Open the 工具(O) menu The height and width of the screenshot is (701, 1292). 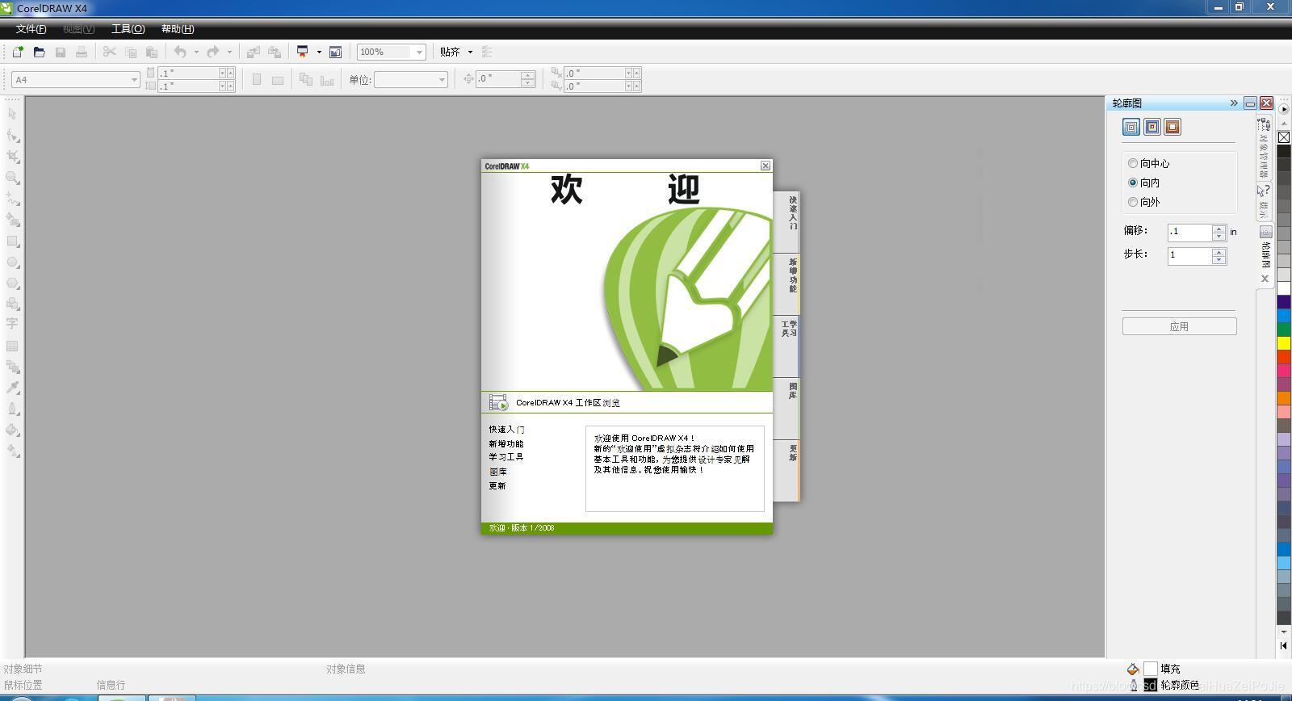coord(128,29)
